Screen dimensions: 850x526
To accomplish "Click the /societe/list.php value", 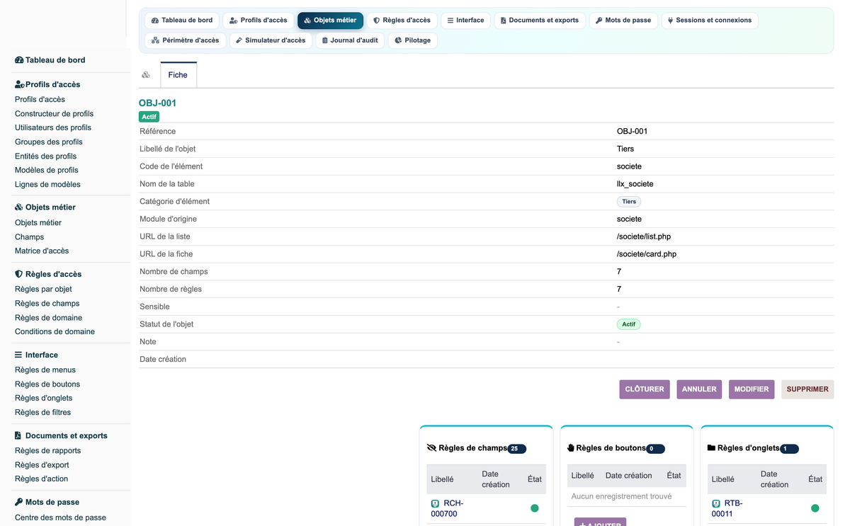I will point(644,236).
